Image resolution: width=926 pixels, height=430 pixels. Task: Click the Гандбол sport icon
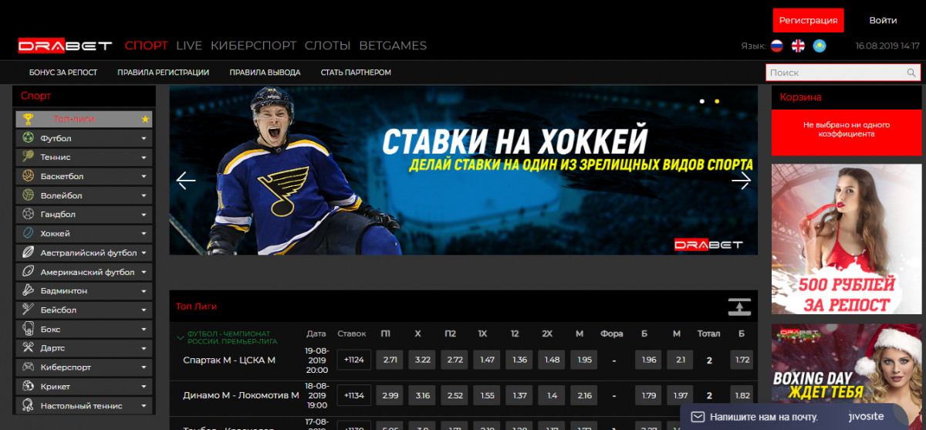pyautogui.click(x=28, y=214)
